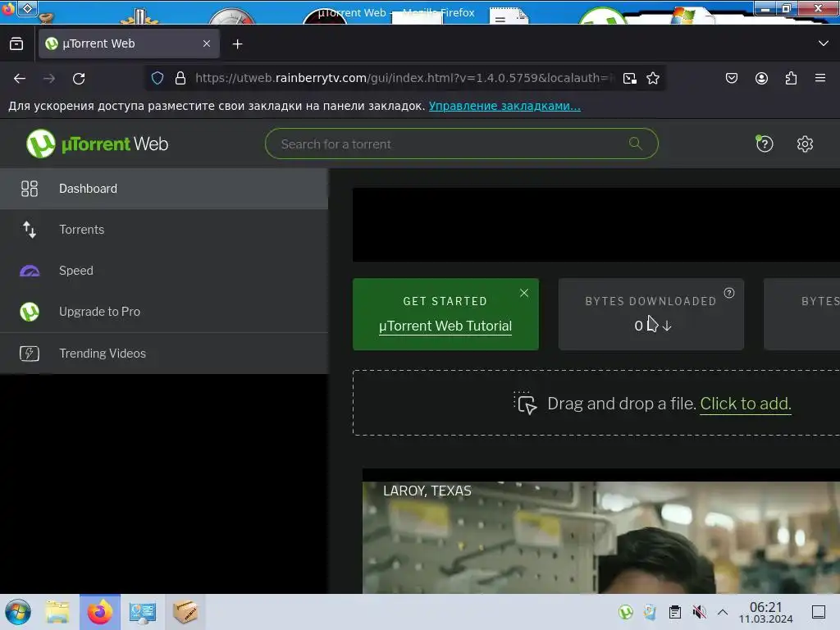Open the Dashboard section in the sidebar
Viewport: 840px width, 630px height.
click(x=164, y=189)
